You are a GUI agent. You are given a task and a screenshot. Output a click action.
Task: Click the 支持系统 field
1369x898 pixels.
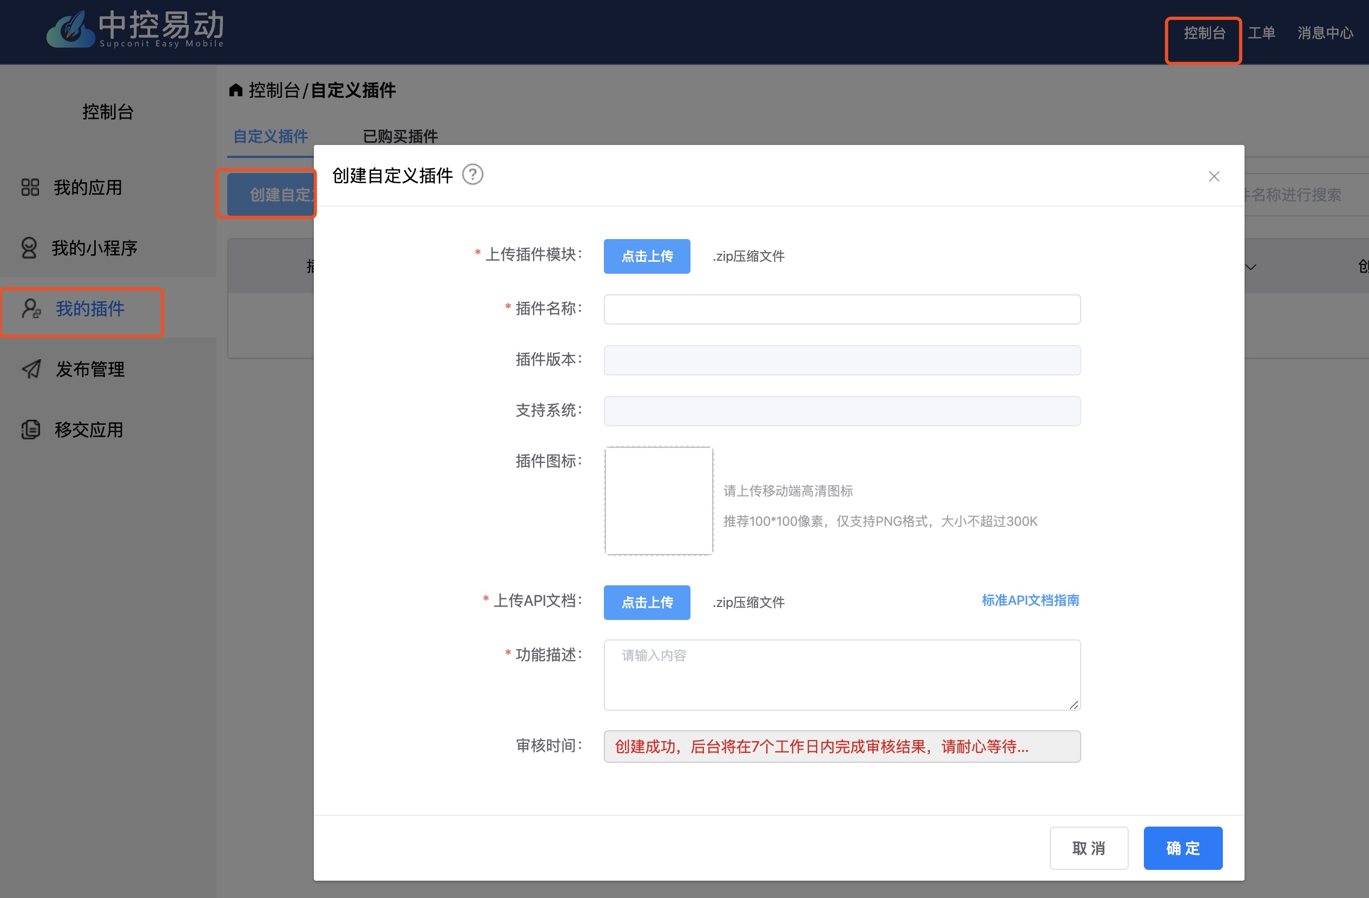click(x=841, y=411)
